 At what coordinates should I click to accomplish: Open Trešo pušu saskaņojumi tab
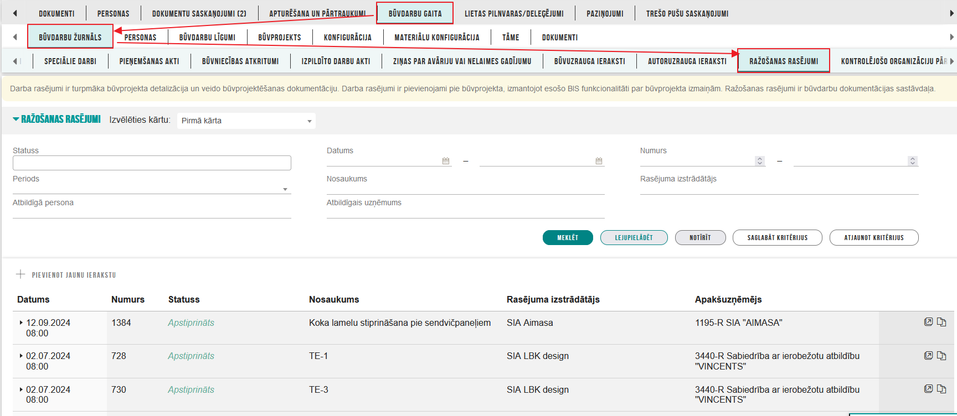687,13
